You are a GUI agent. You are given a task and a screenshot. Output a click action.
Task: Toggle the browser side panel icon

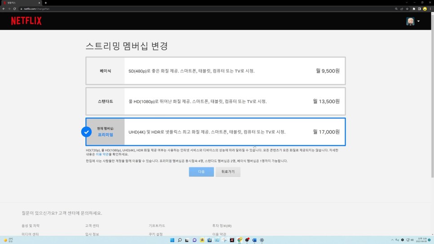(x=419, y=9)
